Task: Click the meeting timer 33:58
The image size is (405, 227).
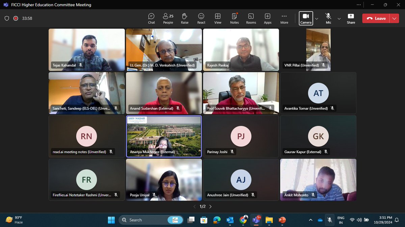Action: [x=27, y=18]
